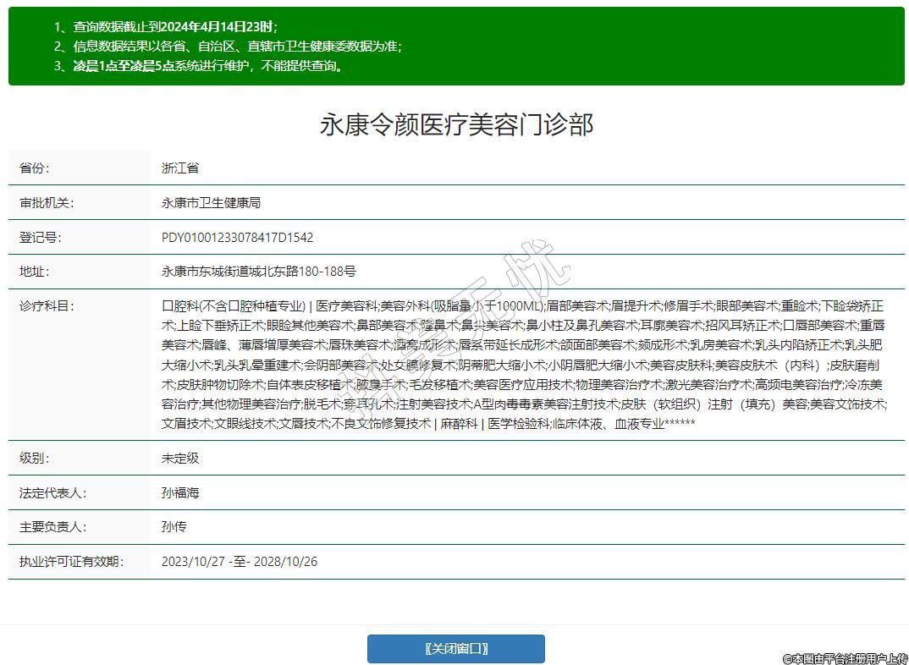This screenshot has width=909, height=665.
Task: Click the 诊疗科目 row label
Action: (47, 306)
